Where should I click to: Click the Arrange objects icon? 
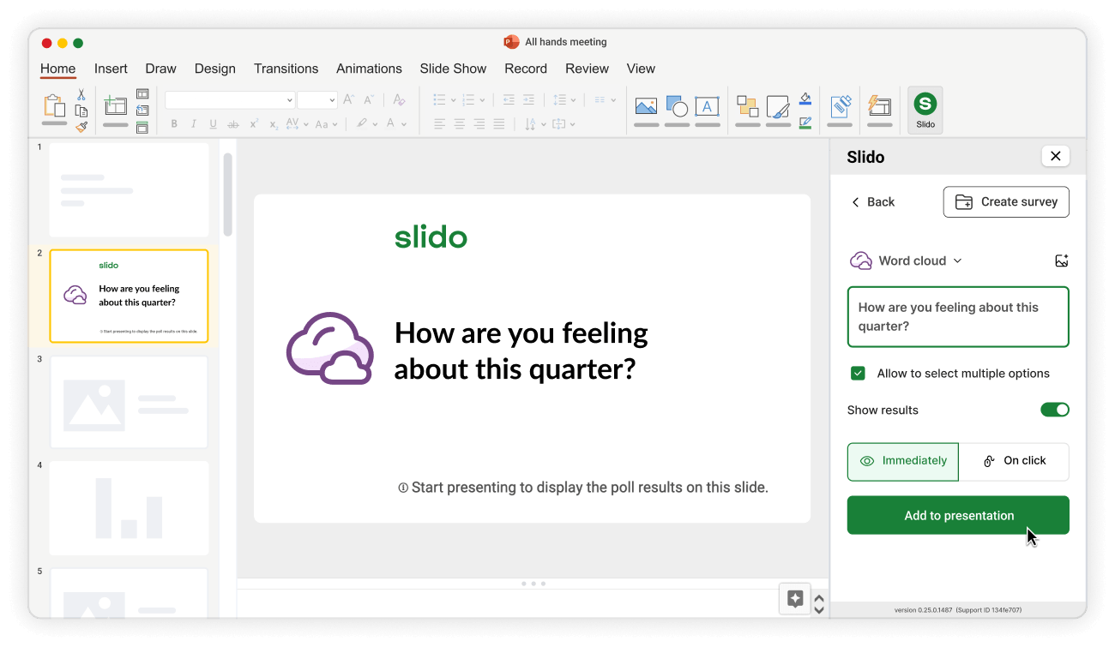point(748,106)
